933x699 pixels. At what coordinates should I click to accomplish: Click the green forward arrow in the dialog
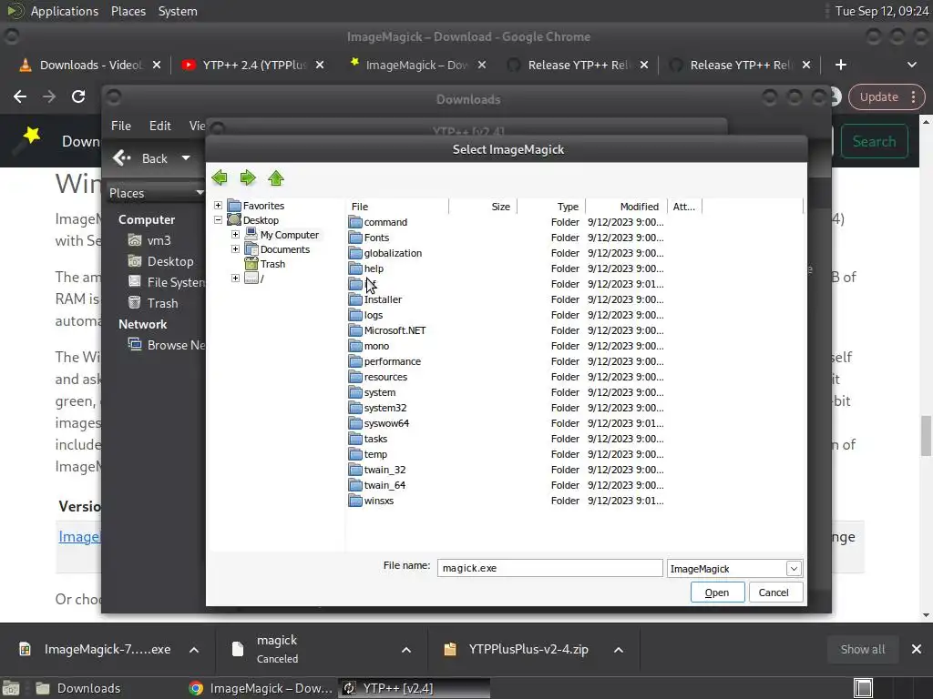248,177
